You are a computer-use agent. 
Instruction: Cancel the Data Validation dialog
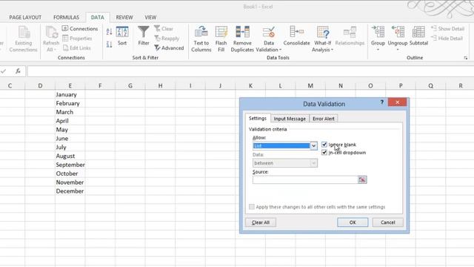(387, 222)
